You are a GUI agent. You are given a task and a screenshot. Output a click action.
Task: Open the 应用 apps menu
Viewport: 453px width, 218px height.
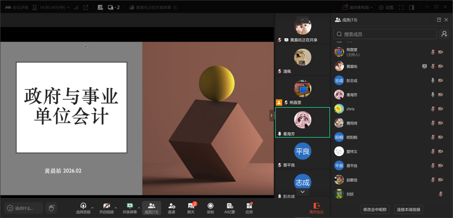(x=249, y=208)
